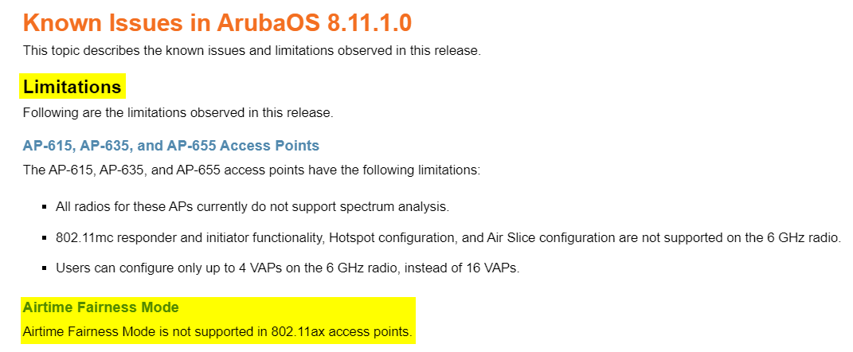853x352 pixels.
Task: Open the 'Airtime Fairness Mode' heading link
Action: [101, 307]
